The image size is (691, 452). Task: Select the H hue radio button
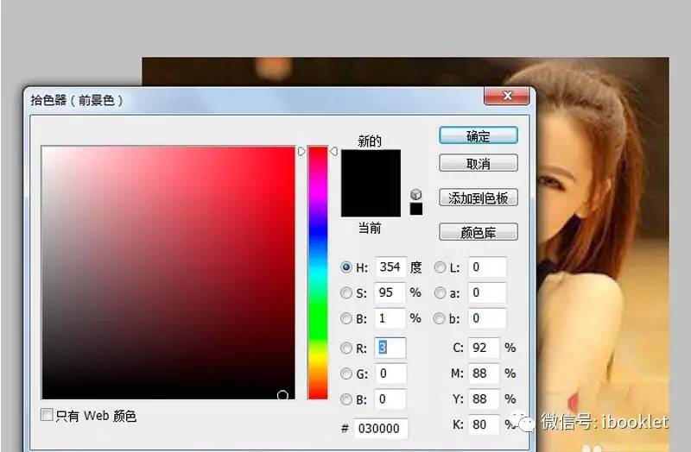[x=346, y=267]
